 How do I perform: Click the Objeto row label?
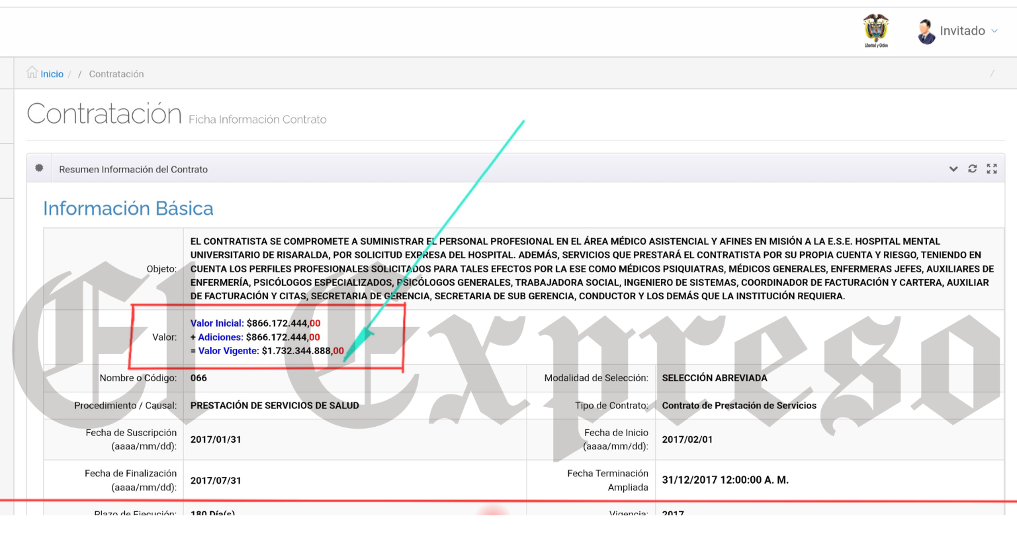[x=161, y=269]
